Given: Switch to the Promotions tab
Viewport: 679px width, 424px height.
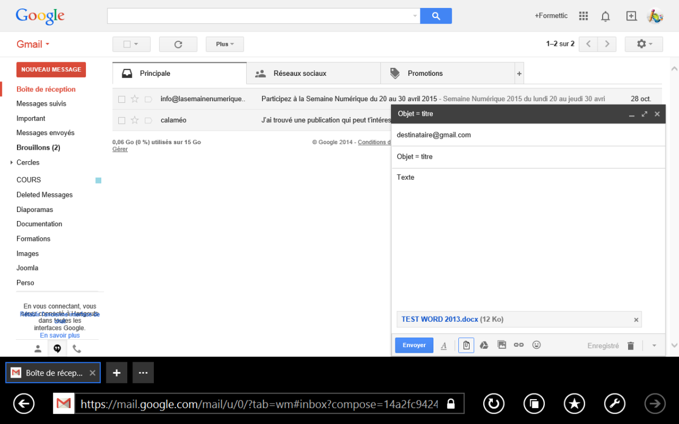Looking at the screenshot, I should (448, 73).
